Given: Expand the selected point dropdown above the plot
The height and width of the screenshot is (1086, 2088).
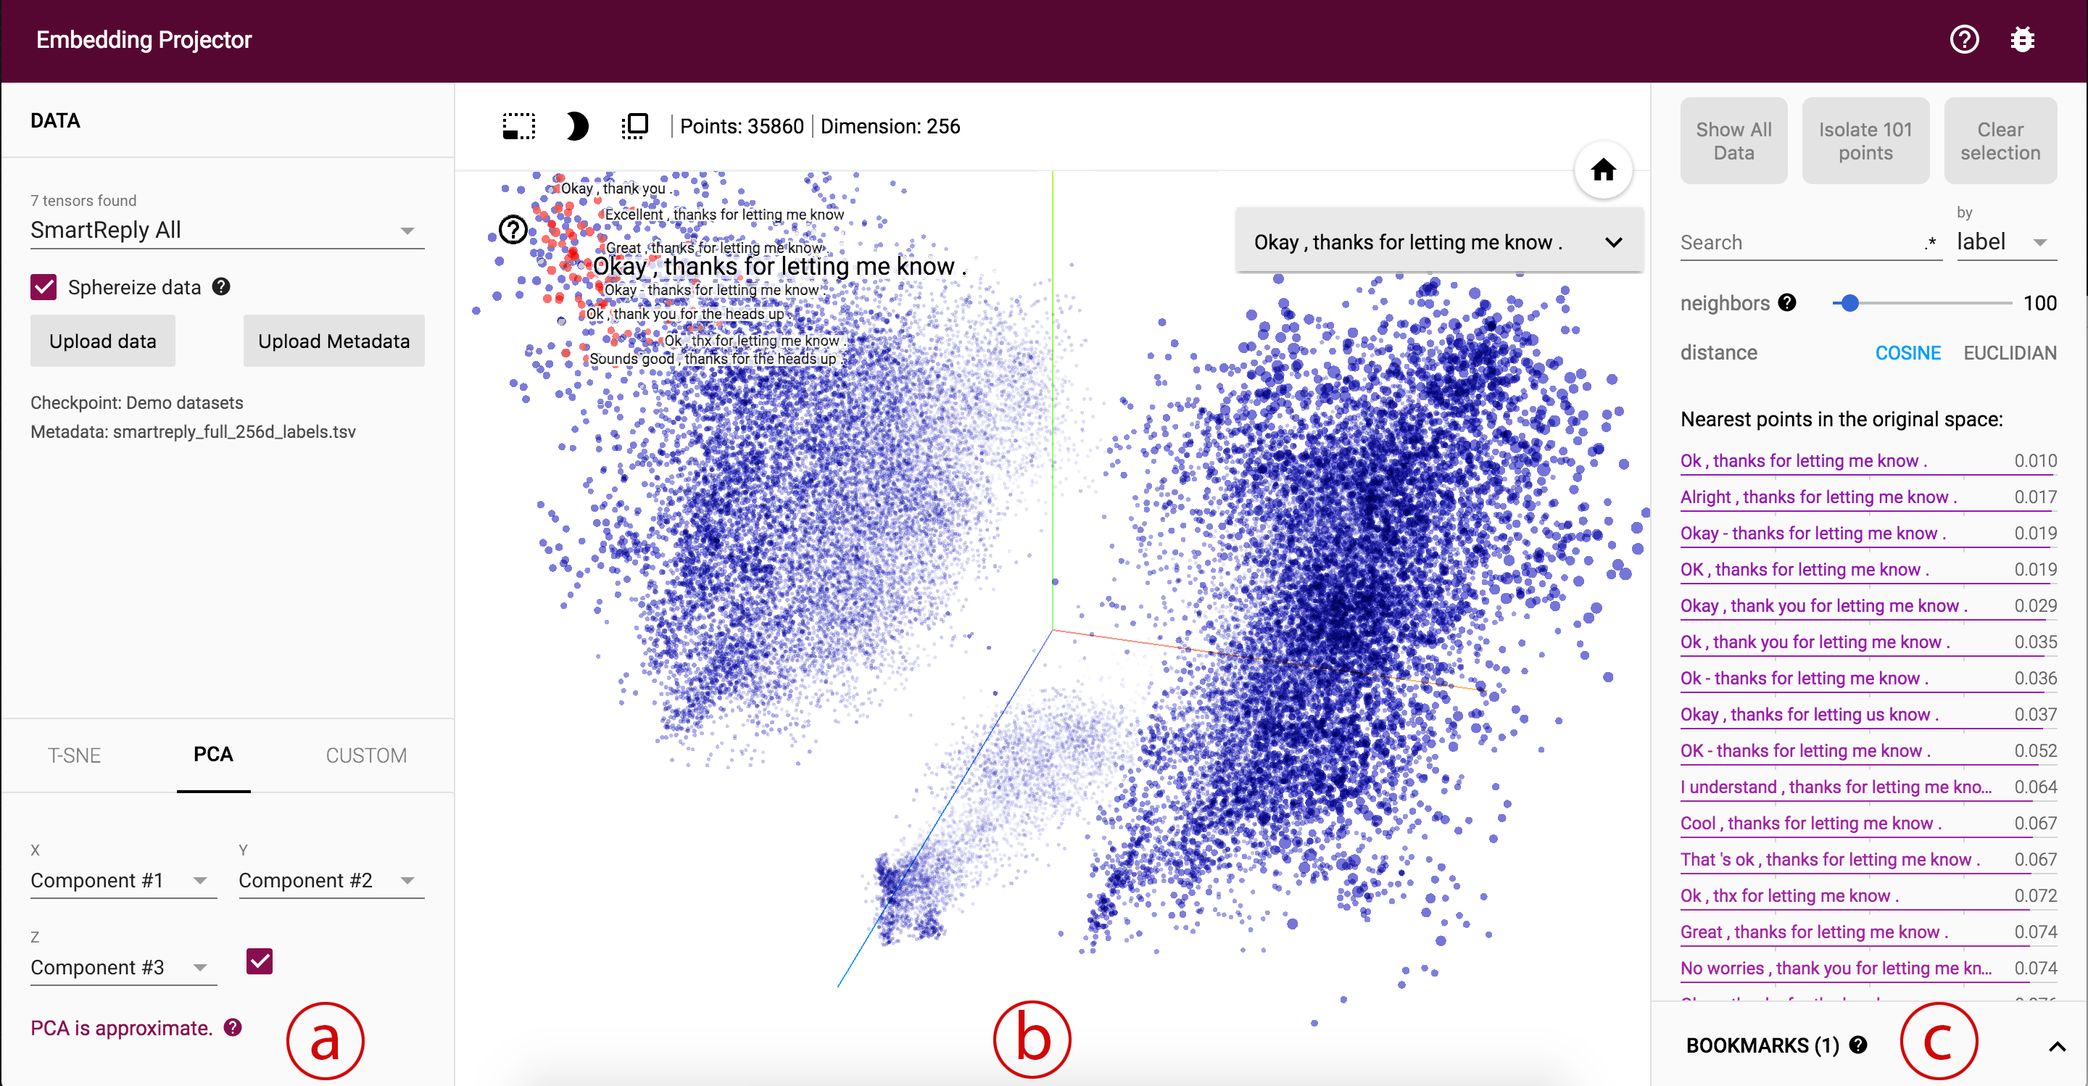Looking at the screenshot, I should pos(1614,241).
